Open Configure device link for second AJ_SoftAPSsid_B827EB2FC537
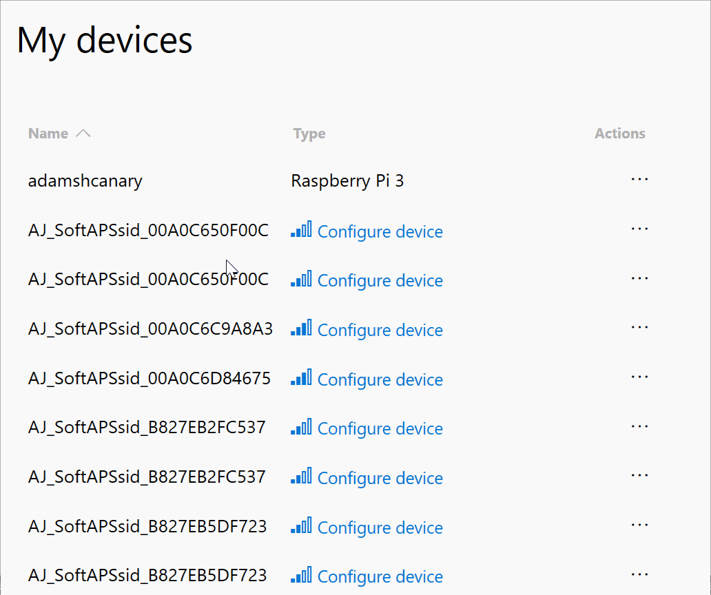 tap(380, 478)
